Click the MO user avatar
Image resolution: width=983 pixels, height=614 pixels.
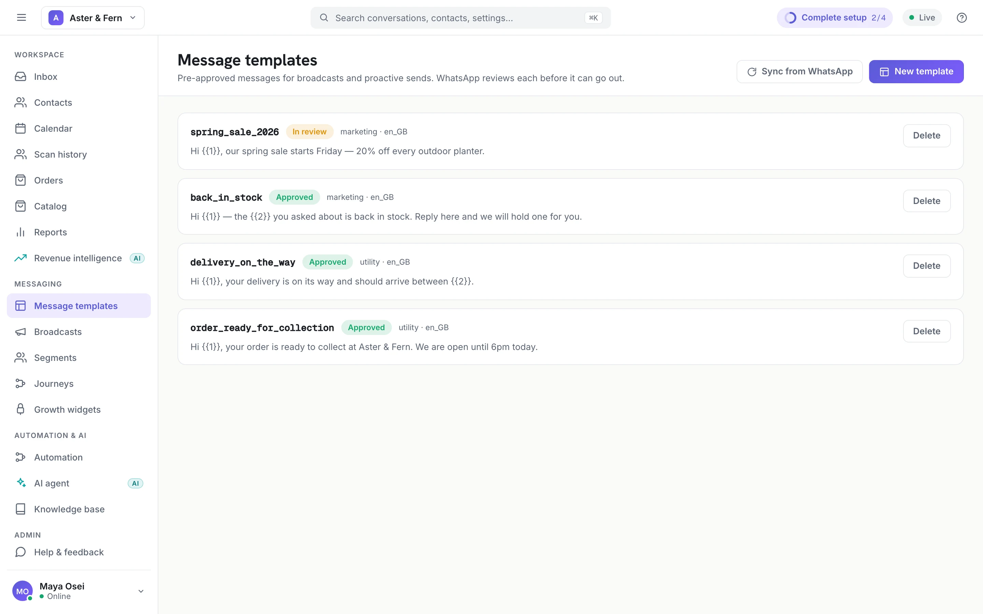click(x=22, y=591)
